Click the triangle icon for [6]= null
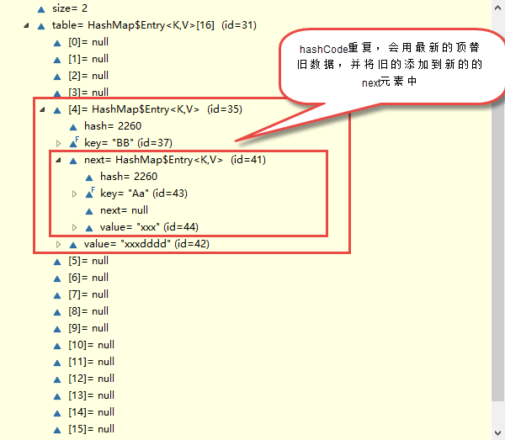This screenshot has height=440, width=505. (x=57, y=278)
